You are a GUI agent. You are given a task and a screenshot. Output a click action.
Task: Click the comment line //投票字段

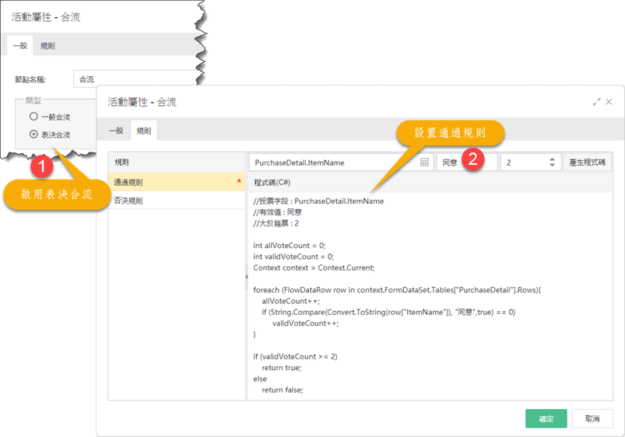click(318, 201)
